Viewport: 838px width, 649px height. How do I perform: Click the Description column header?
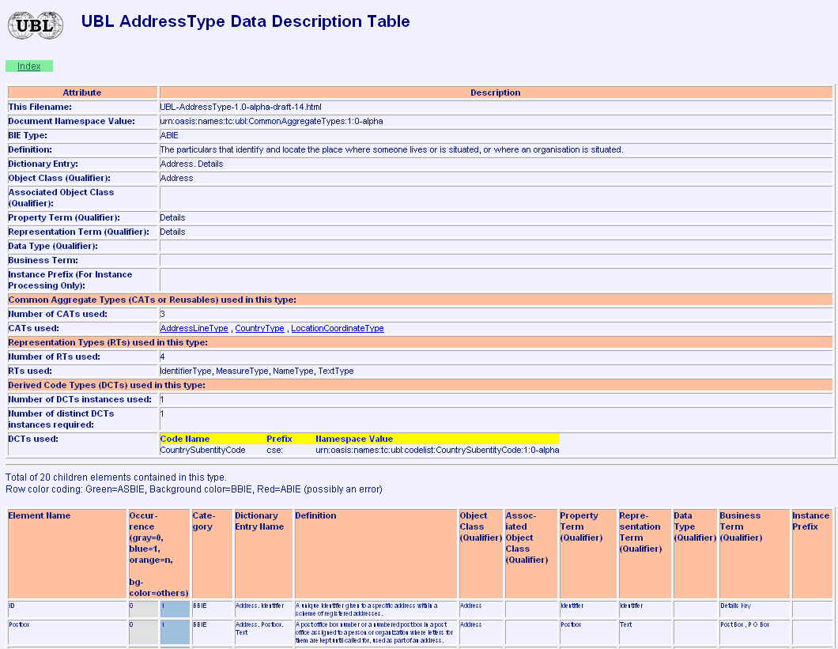tap(495, 92)
